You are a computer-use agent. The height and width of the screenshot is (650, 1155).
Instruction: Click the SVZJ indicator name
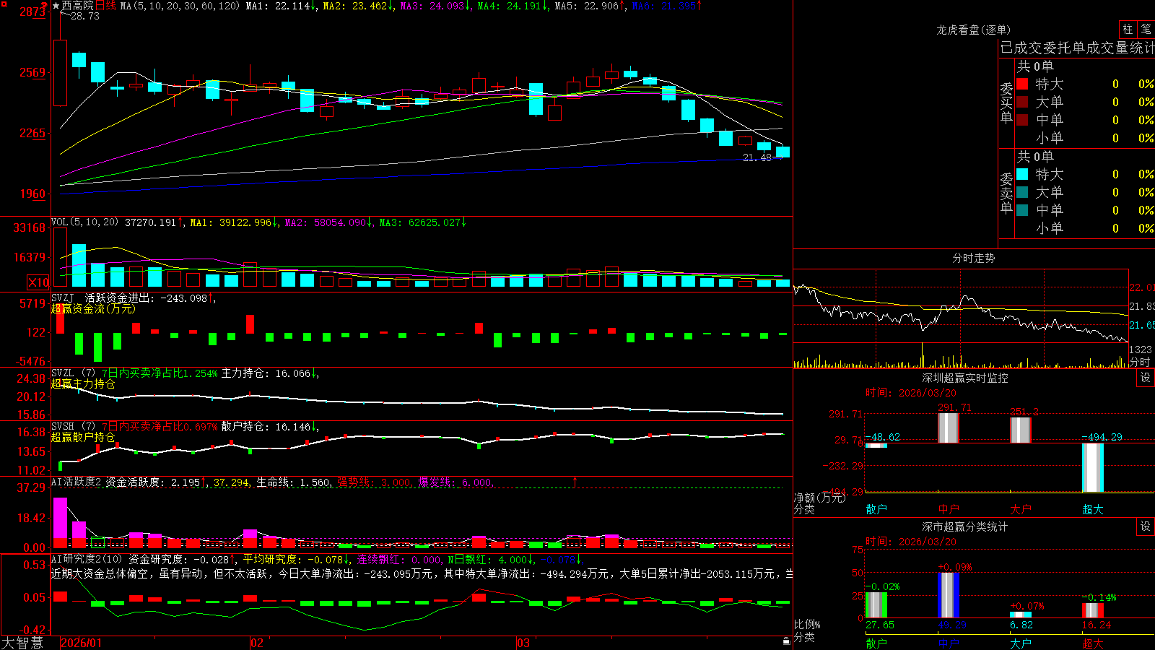click(x=62, y=298)
